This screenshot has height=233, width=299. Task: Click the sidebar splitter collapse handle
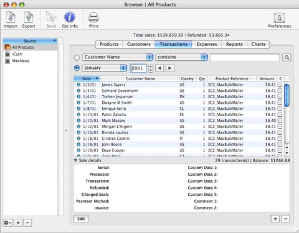(66, 130)
